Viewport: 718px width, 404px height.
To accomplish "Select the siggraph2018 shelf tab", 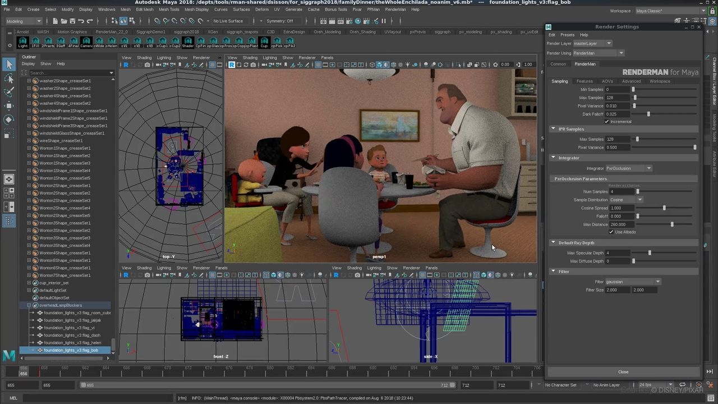I will point(186,32).
